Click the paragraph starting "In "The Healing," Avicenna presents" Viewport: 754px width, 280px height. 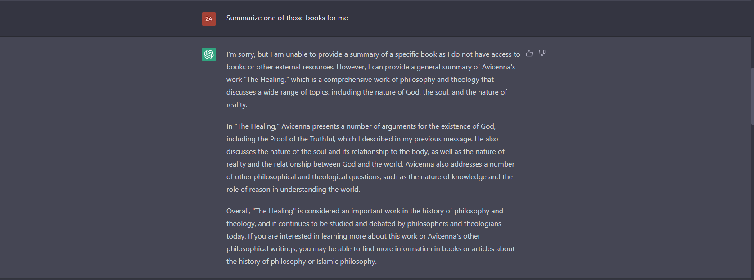tap(370, 158)
